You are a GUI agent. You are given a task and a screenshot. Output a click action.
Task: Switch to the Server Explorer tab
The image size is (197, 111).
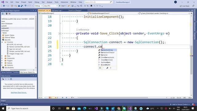(x=6, y=72)
